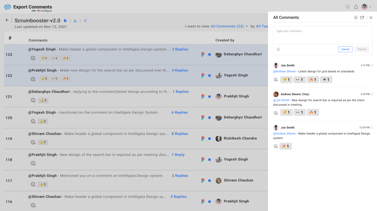Open options menu for Andrew Shever 2:49 PM comment
This screenshot has height=211, width=377.
coord(372,94)
